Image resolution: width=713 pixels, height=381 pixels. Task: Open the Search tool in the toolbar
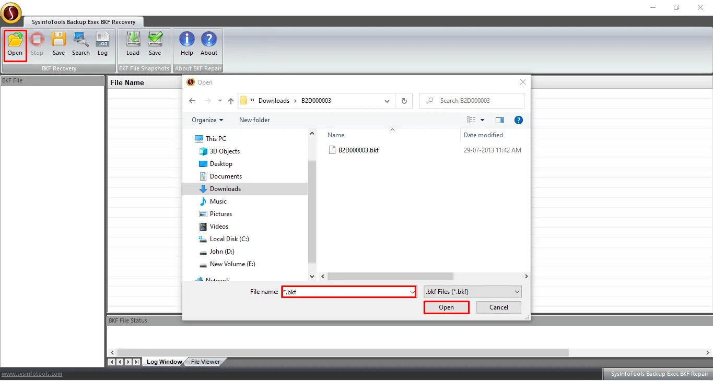point(81,44)
